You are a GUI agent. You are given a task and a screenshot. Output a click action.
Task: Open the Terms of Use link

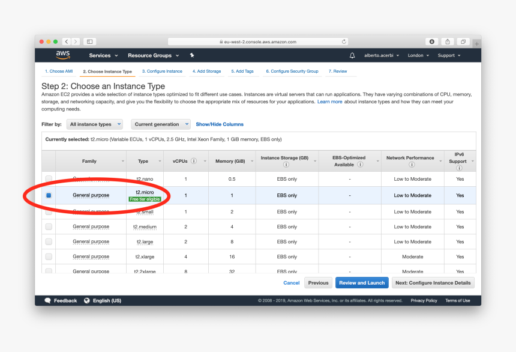[457, 300]
